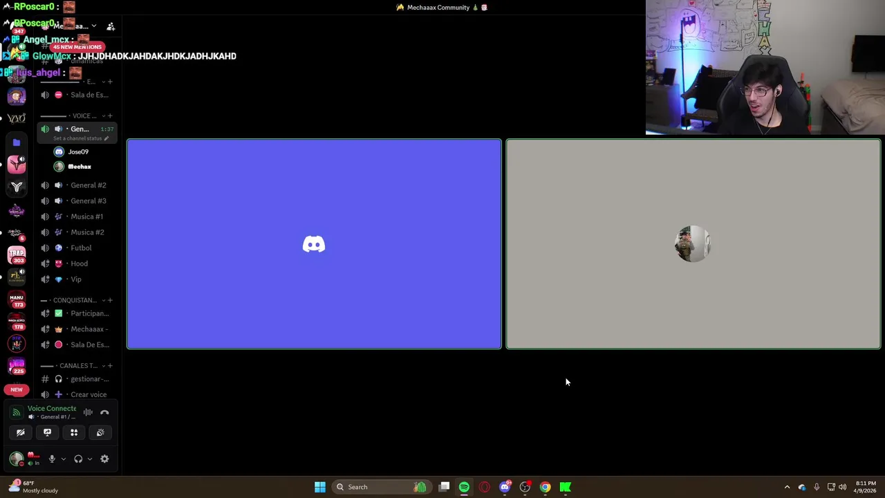Click the Mechaaax Community title

click(x=438, y=8)
